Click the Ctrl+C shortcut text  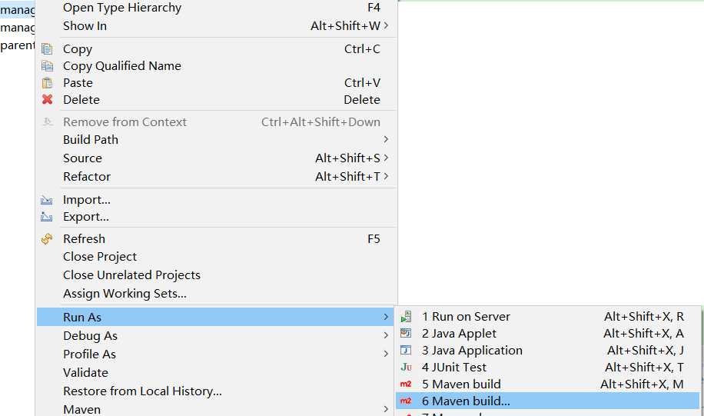(362, 49)
